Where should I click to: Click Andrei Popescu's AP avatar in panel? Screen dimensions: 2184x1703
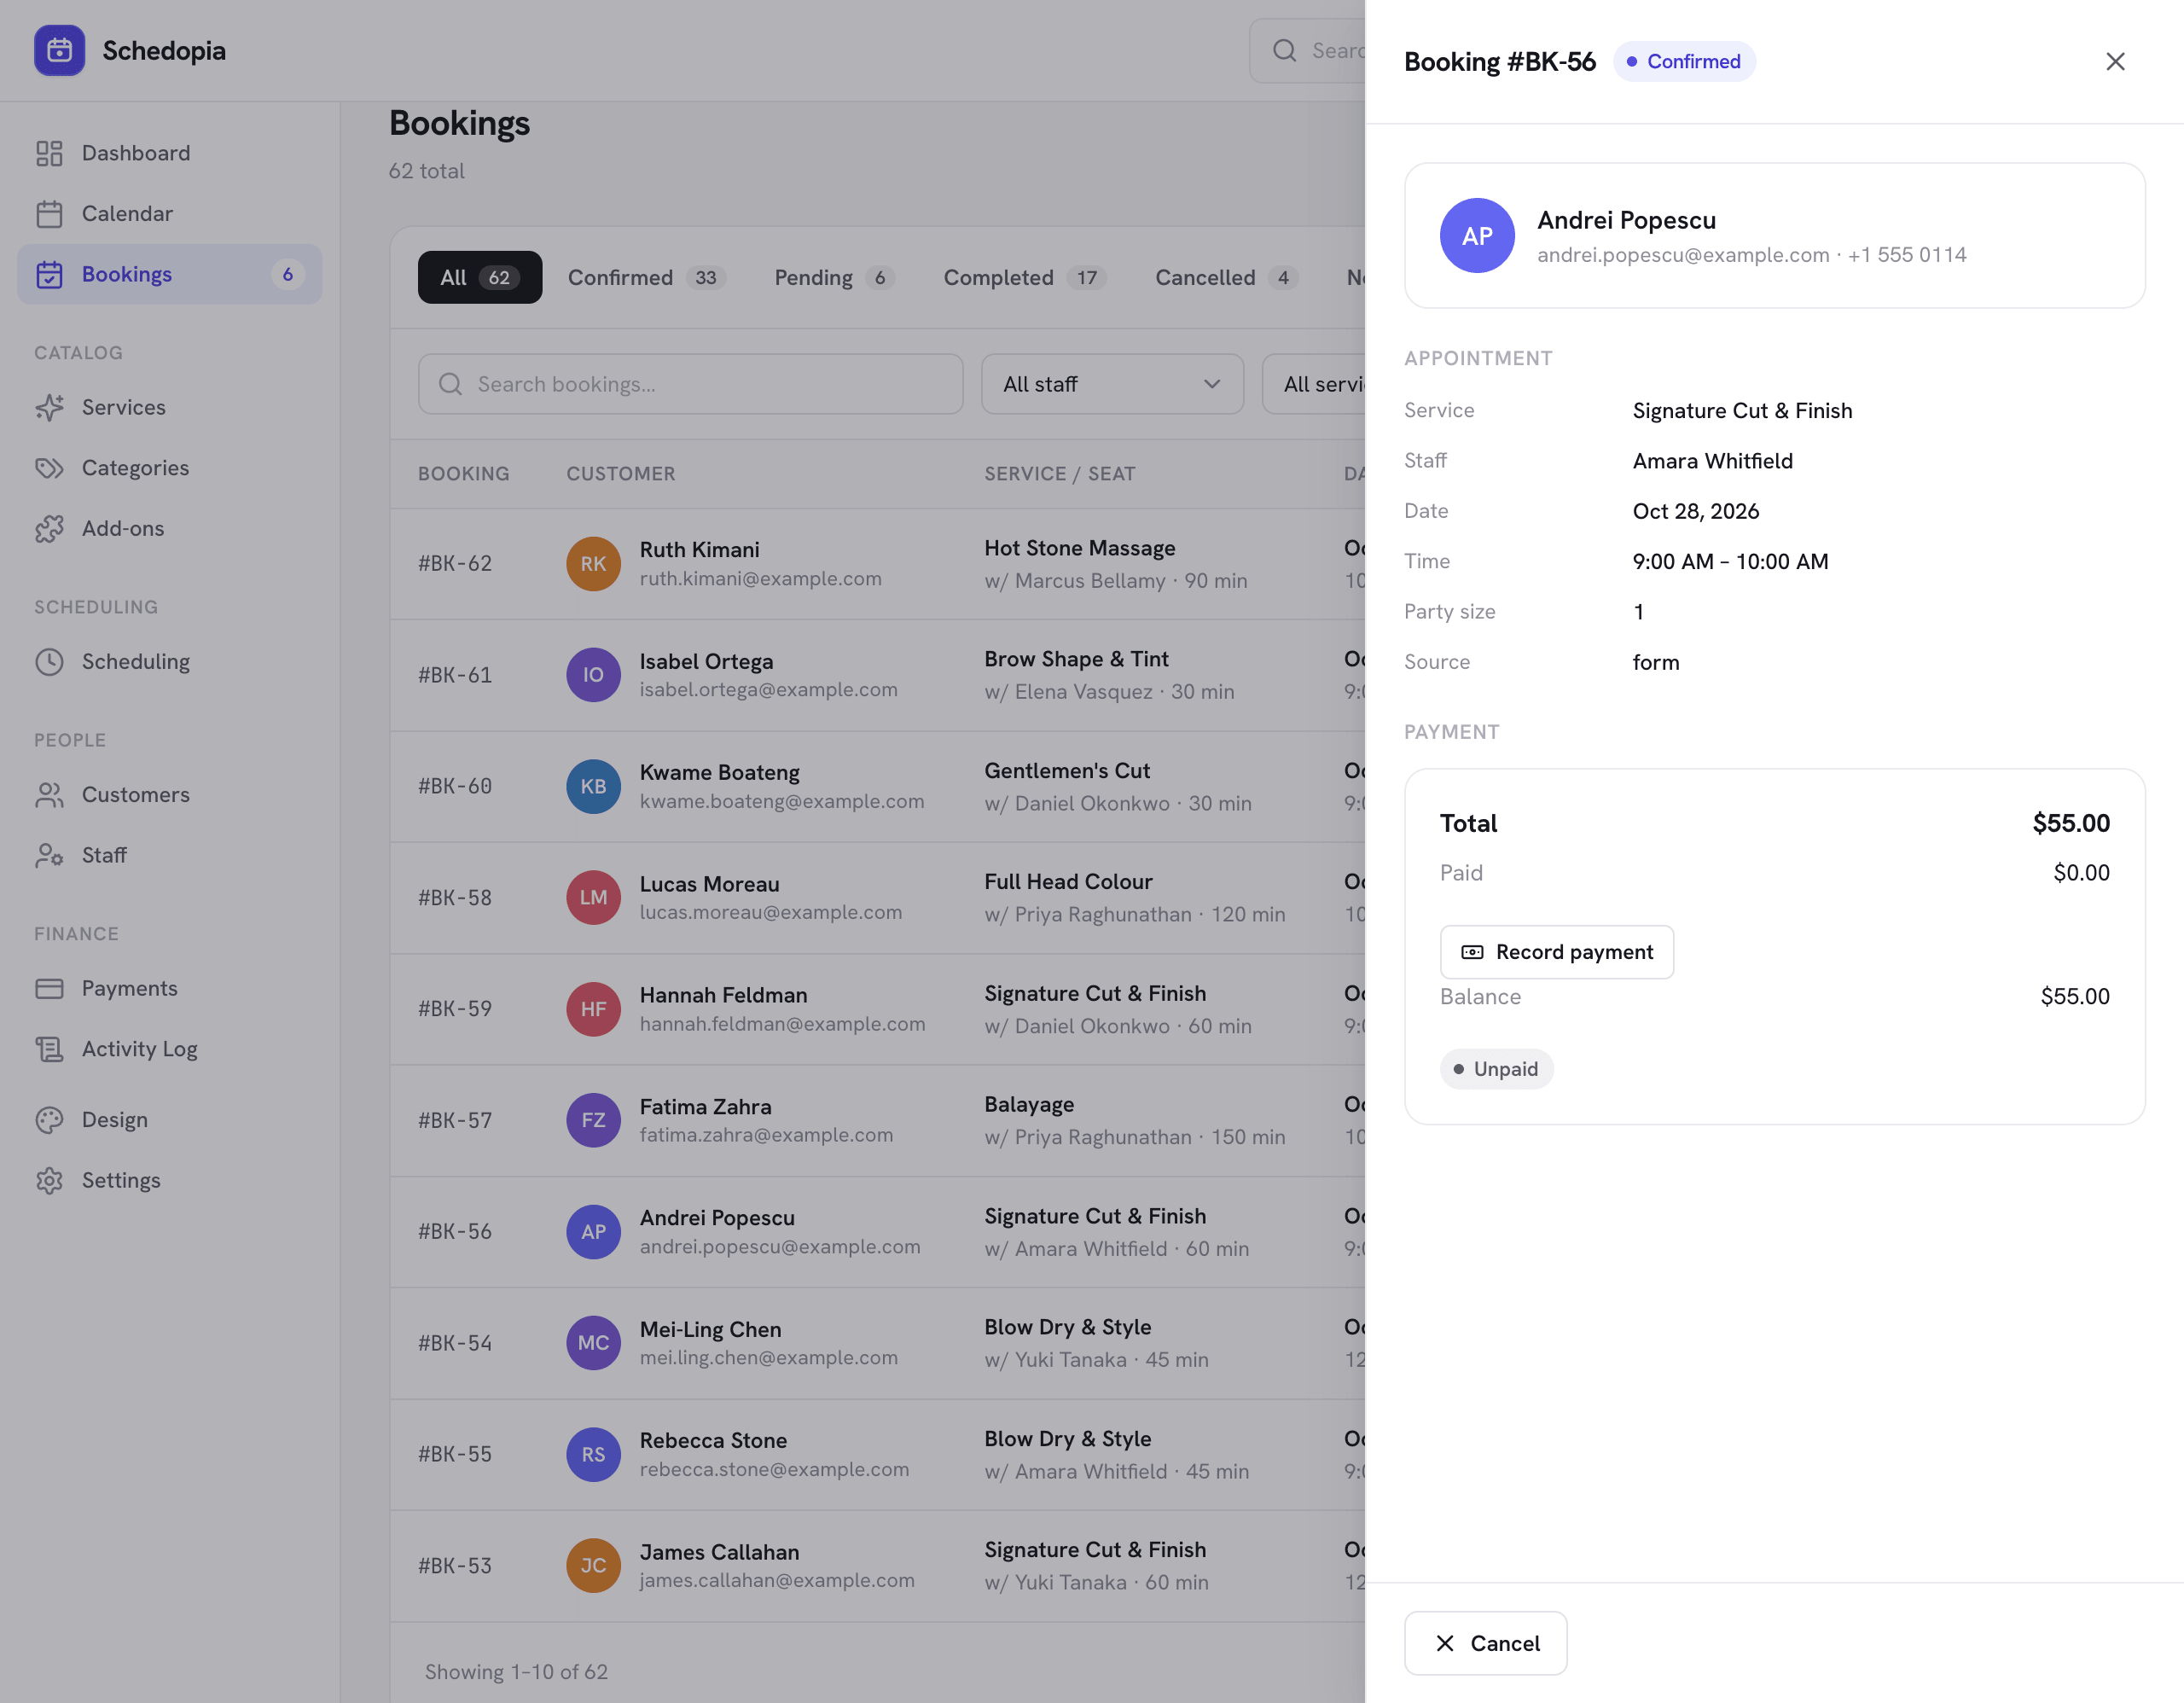(x=1477, y=236)
